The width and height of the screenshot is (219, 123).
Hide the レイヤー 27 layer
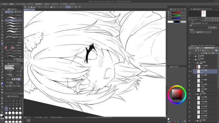pos(189,98)
